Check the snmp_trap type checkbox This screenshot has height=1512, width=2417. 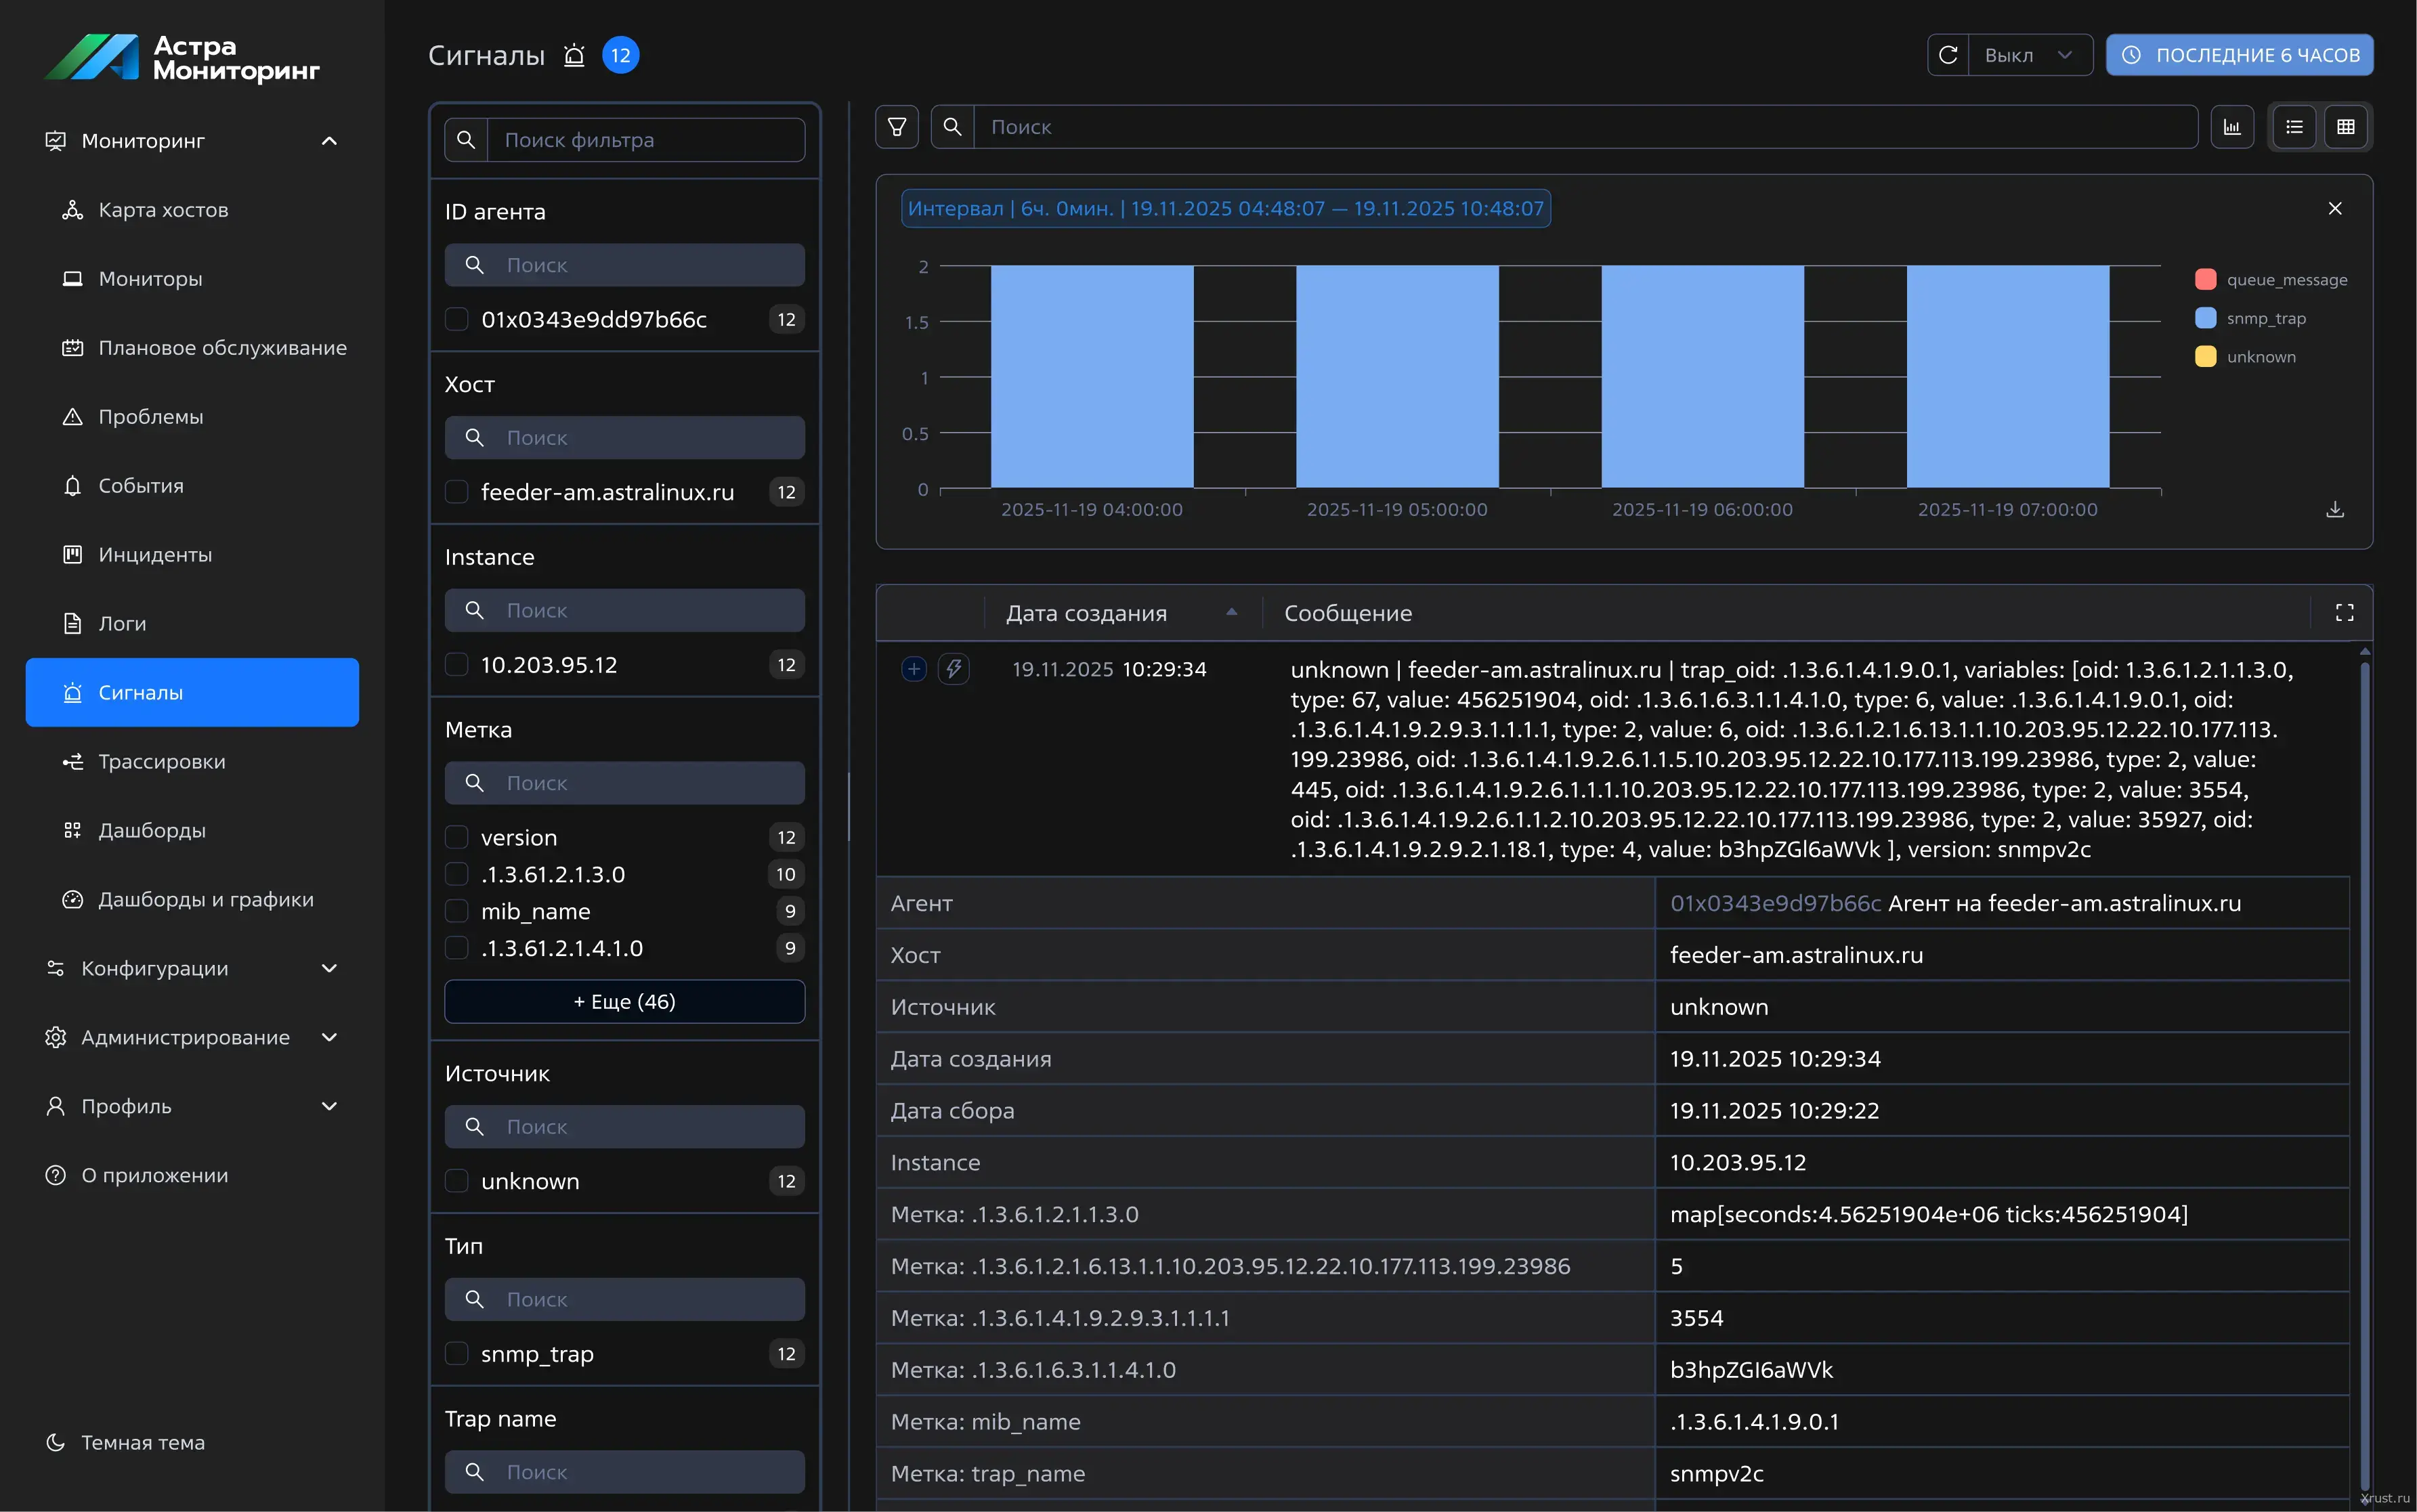(x=457, y=1354)
